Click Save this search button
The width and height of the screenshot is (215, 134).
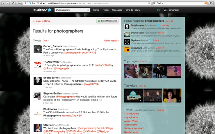[107, 21]
